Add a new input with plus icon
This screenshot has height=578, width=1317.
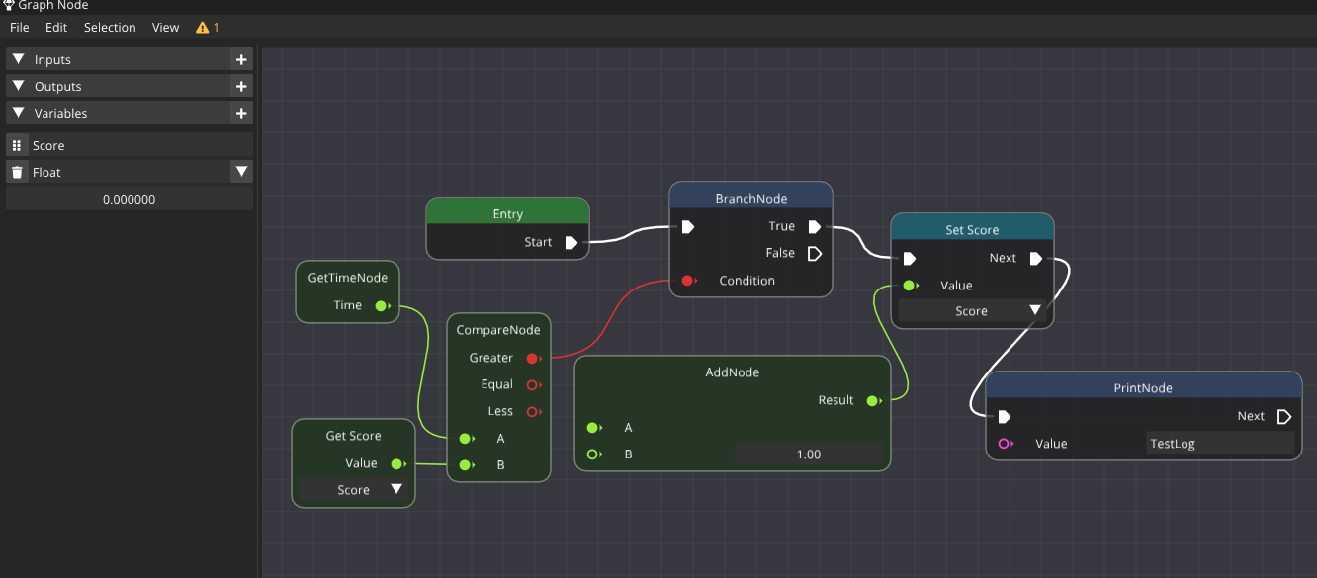241,60
